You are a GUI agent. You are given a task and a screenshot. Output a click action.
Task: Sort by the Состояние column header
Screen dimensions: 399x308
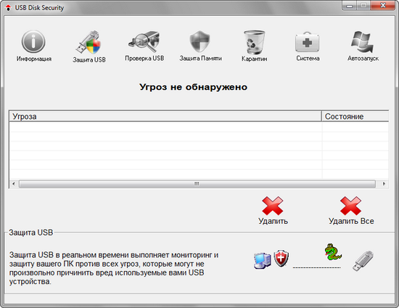click(355, 117)
